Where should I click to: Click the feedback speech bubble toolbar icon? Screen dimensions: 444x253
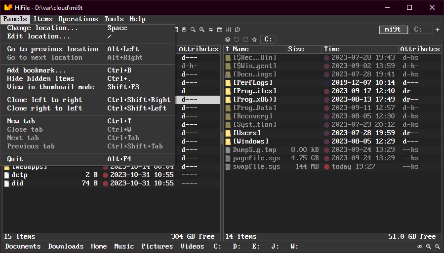click(x=238, y=30)
